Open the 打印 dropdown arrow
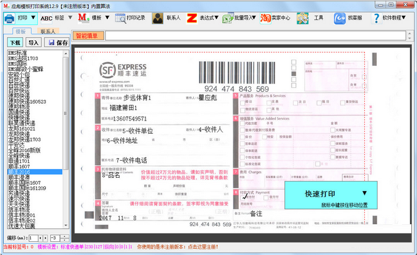Screen dimensions: 417x255 [x=33, y=18]
